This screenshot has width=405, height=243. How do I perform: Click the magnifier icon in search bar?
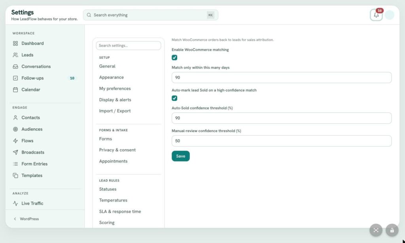[89, 15]
